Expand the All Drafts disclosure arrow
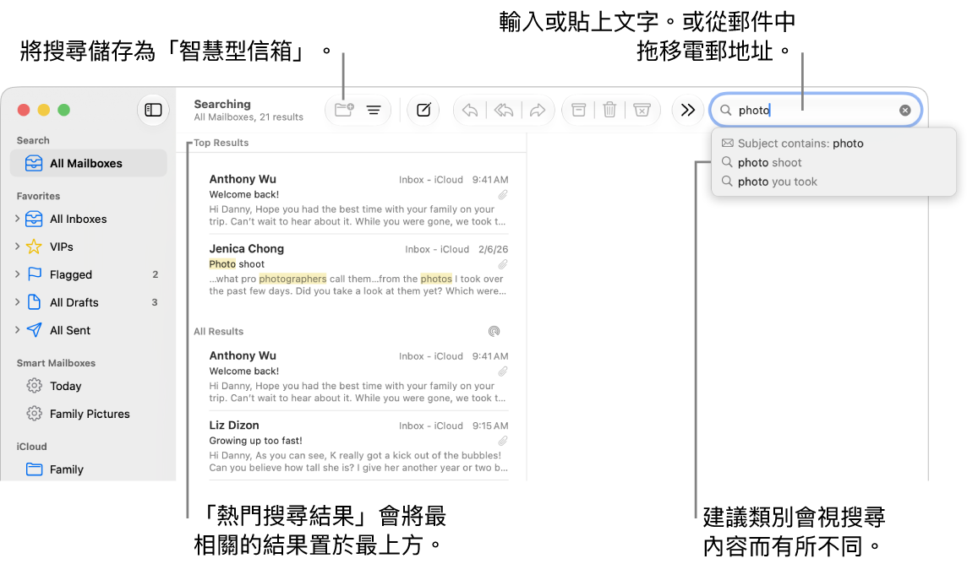967x564 pixels. [x=17, y=301]
